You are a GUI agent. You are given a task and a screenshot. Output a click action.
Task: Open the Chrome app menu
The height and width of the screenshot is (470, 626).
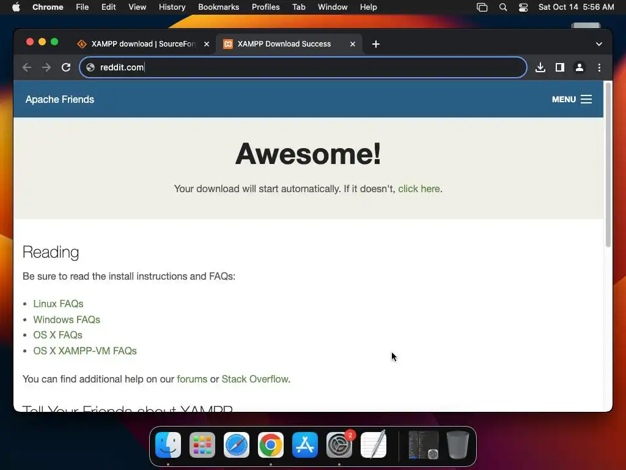click(x=48, y=7)
